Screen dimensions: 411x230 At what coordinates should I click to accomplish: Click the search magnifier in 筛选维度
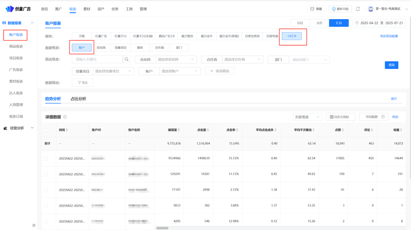126,59
